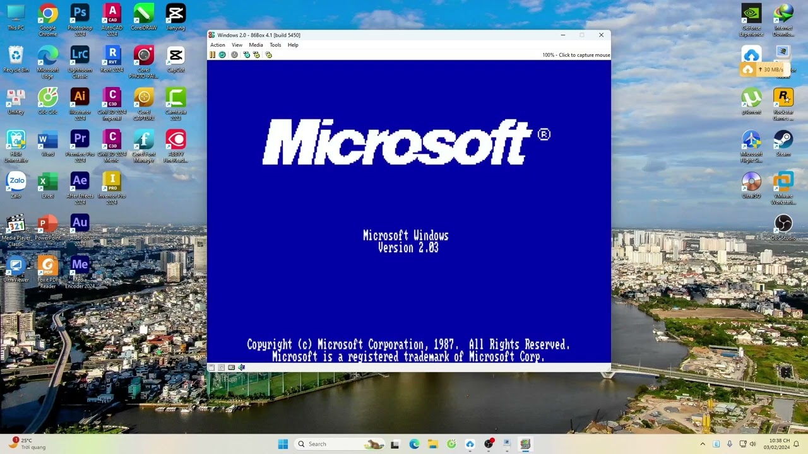Image resolution: width=808 pixels, height=454 pixels.
Task: Click the floppy disk status bar icon
Action: [211, 367]
